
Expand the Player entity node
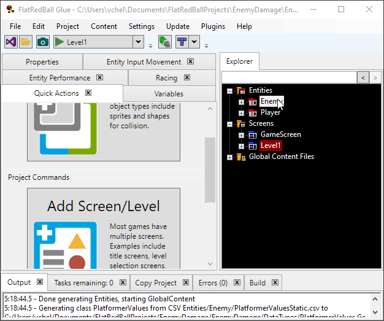(x=242, y=113)
